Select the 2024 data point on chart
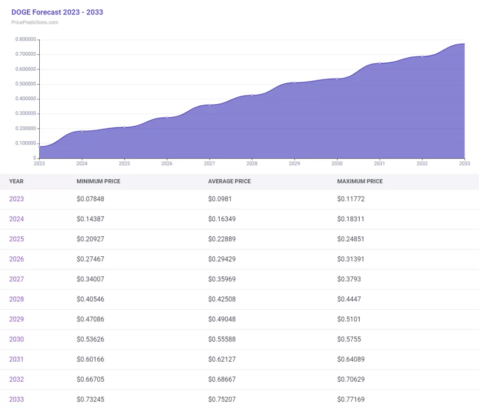Viewport: 479px width, 407px height. (82, 131)
